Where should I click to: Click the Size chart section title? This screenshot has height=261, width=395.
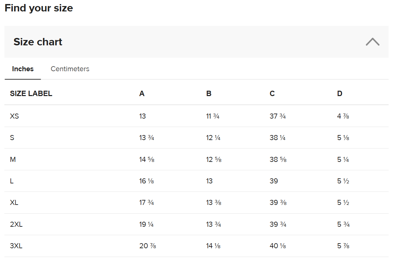[x=38, y=42]
